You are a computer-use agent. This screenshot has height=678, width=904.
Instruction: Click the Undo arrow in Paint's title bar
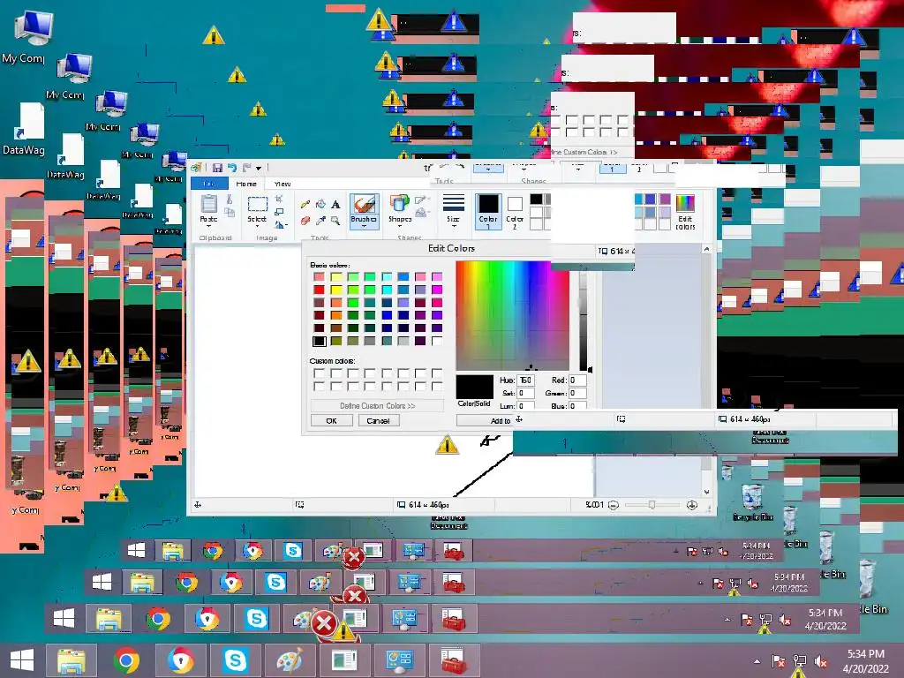pyautogui.click(x=232, y=168)
